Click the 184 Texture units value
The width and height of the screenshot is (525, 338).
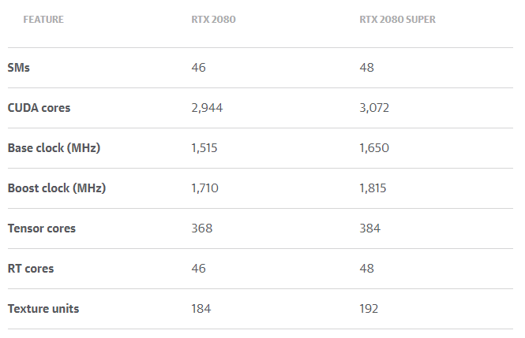click(201, 309)
